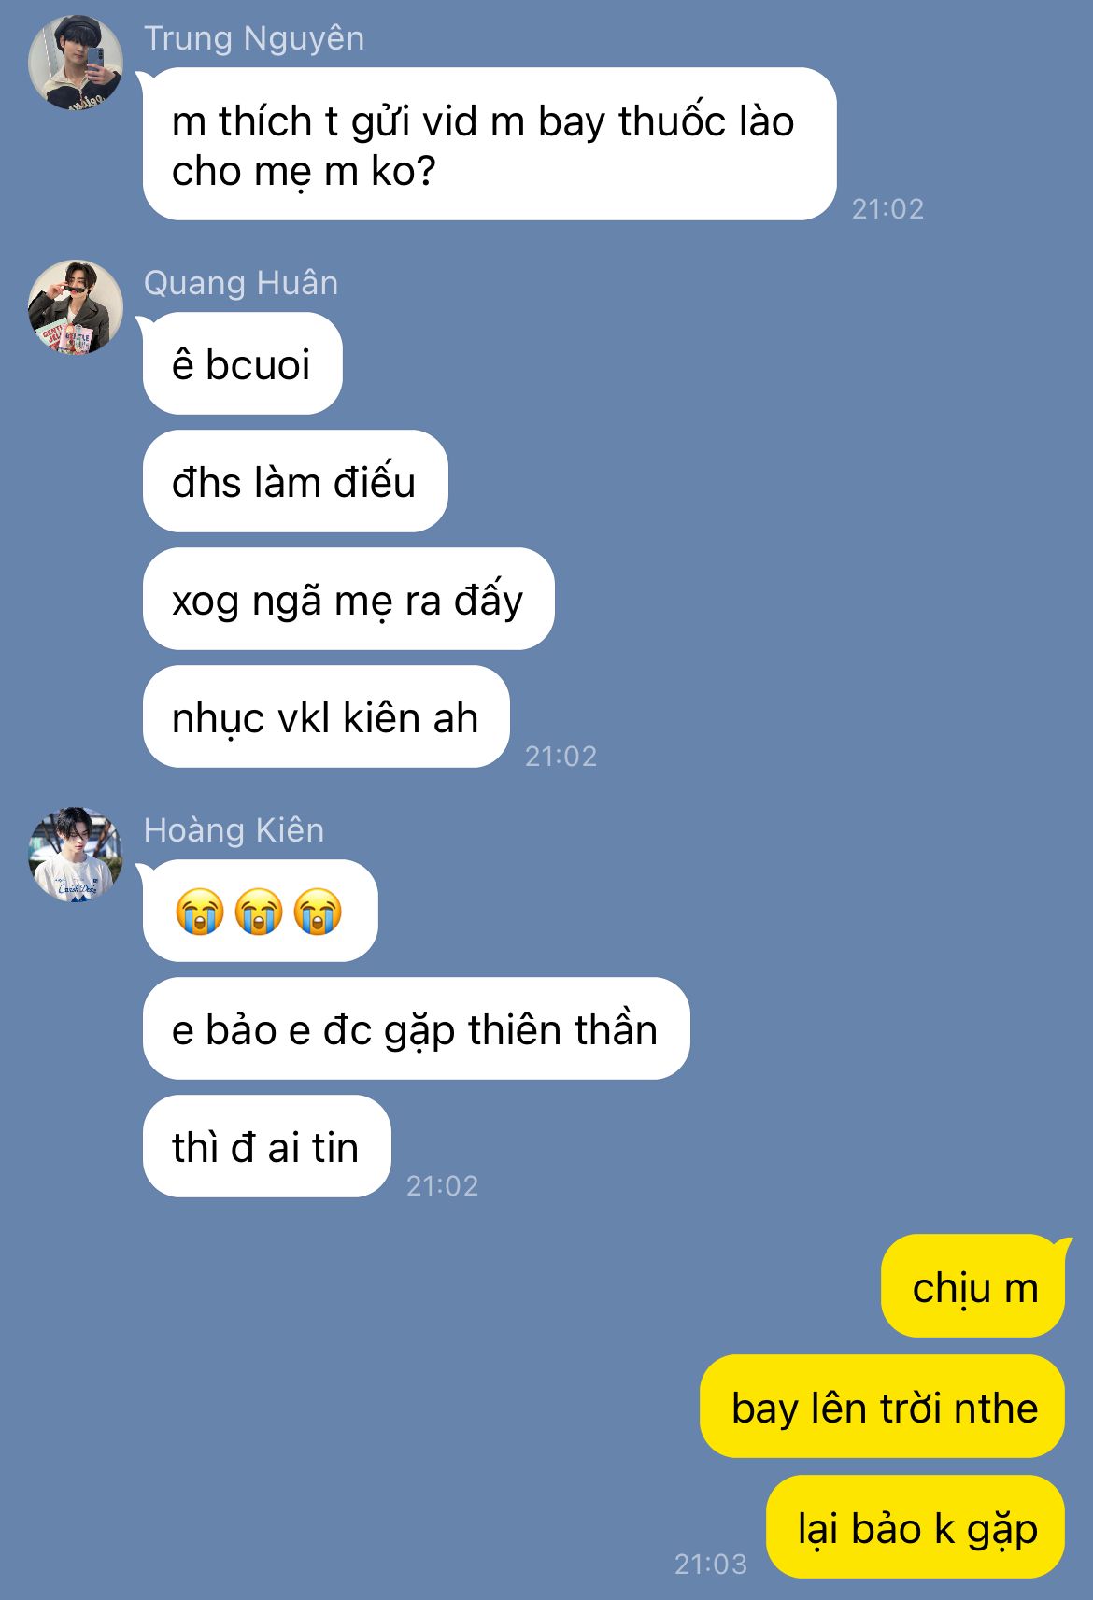Tap the first crying face emoji
The image size is (1093, 1600).
pyautogui.click(x=200, y=911)
